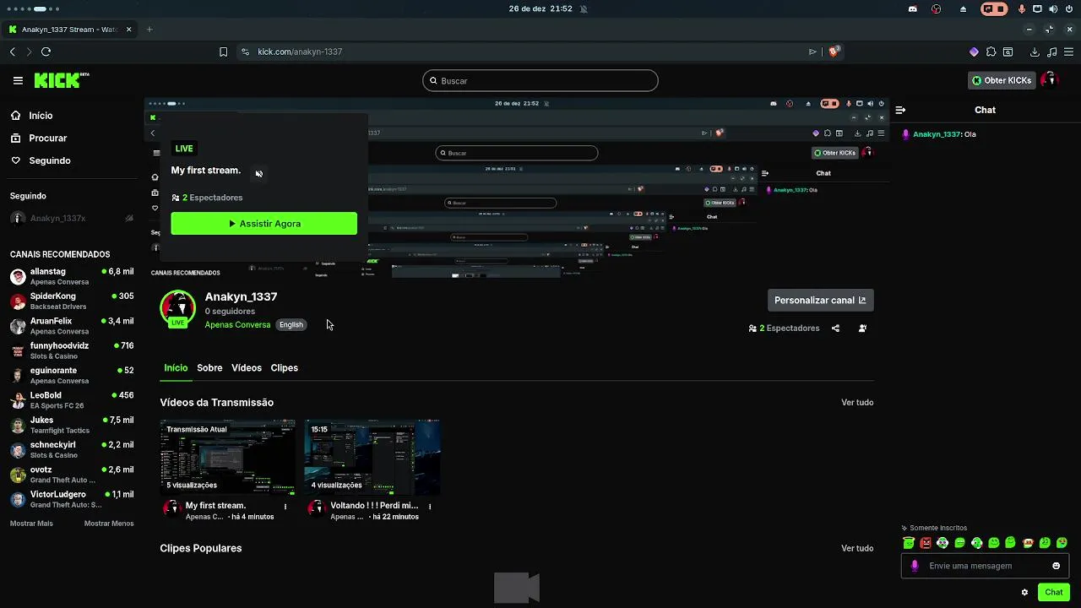Open the Brave Shields lion icon

pos(834,52)
